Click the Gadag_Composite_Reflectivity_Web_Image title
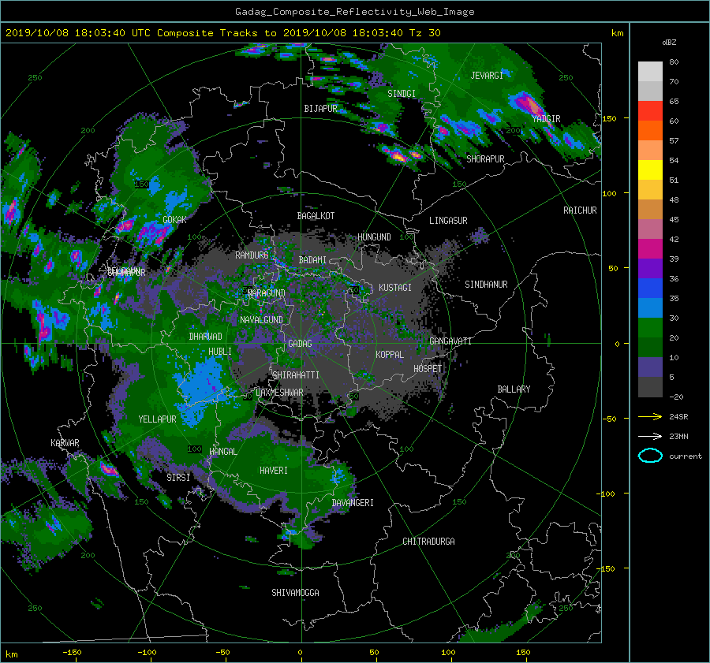The height and width of the screenshot is (663, 710). pyautogui.click(x=354, y=12)
